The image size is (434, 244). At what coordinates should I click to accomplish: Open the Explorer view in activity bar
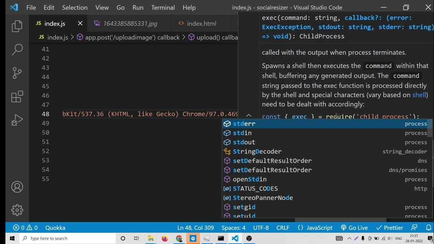point(17,26)
